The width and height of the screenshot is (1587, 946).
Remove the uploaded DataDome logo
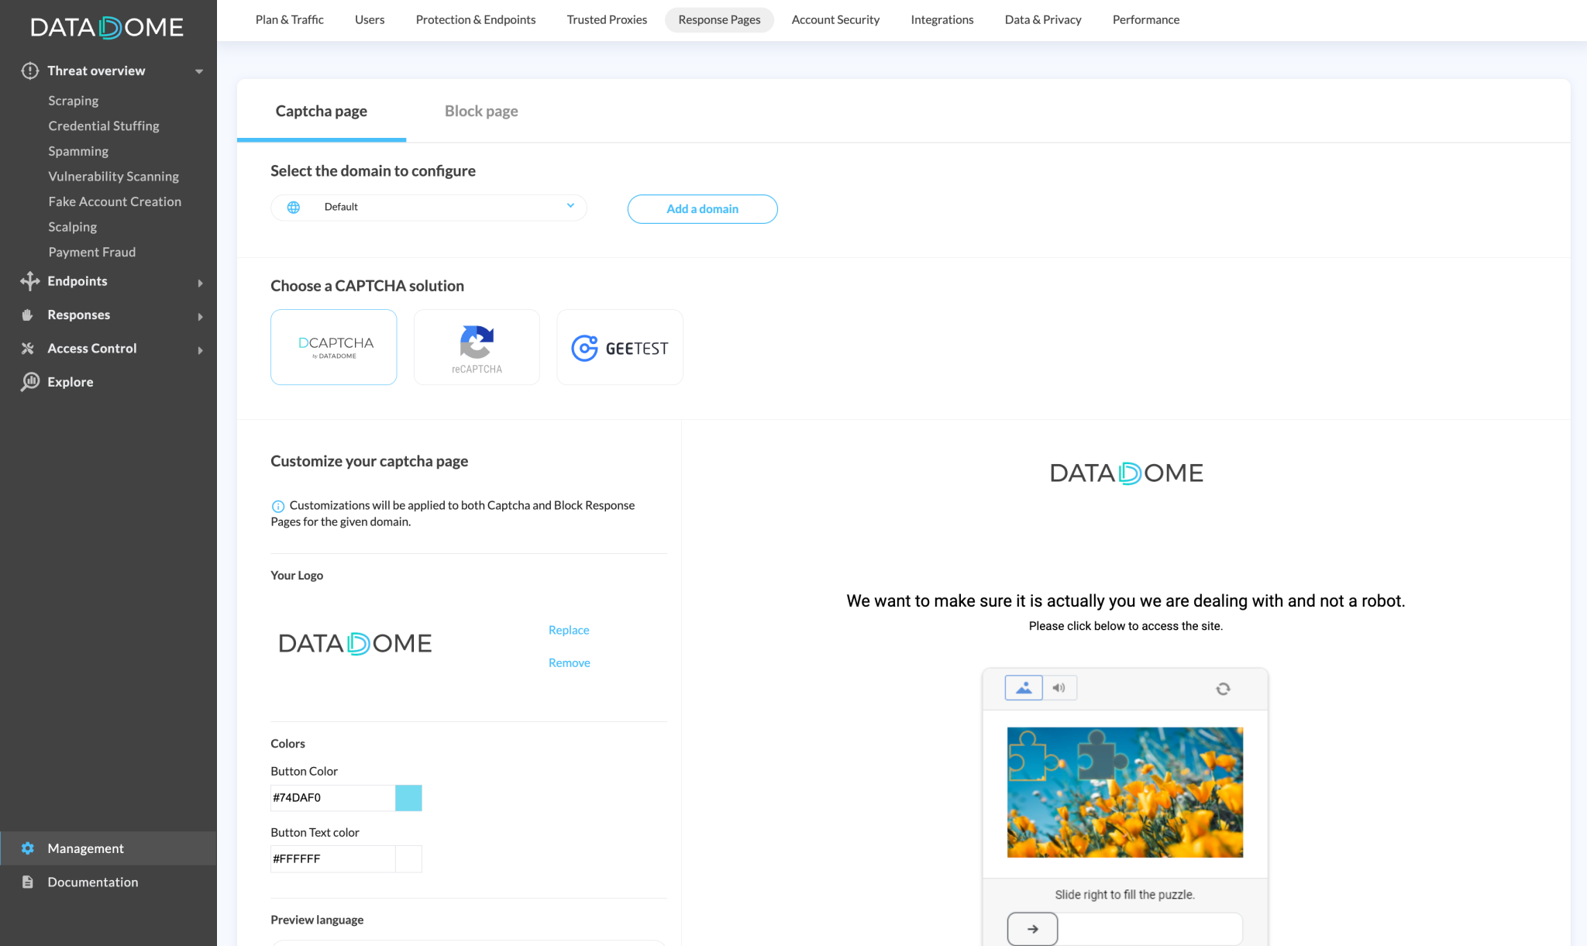click(568, 662)
